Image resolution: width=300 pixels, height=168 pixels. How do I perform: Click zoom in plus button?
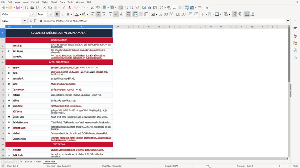tap(290, 166)
